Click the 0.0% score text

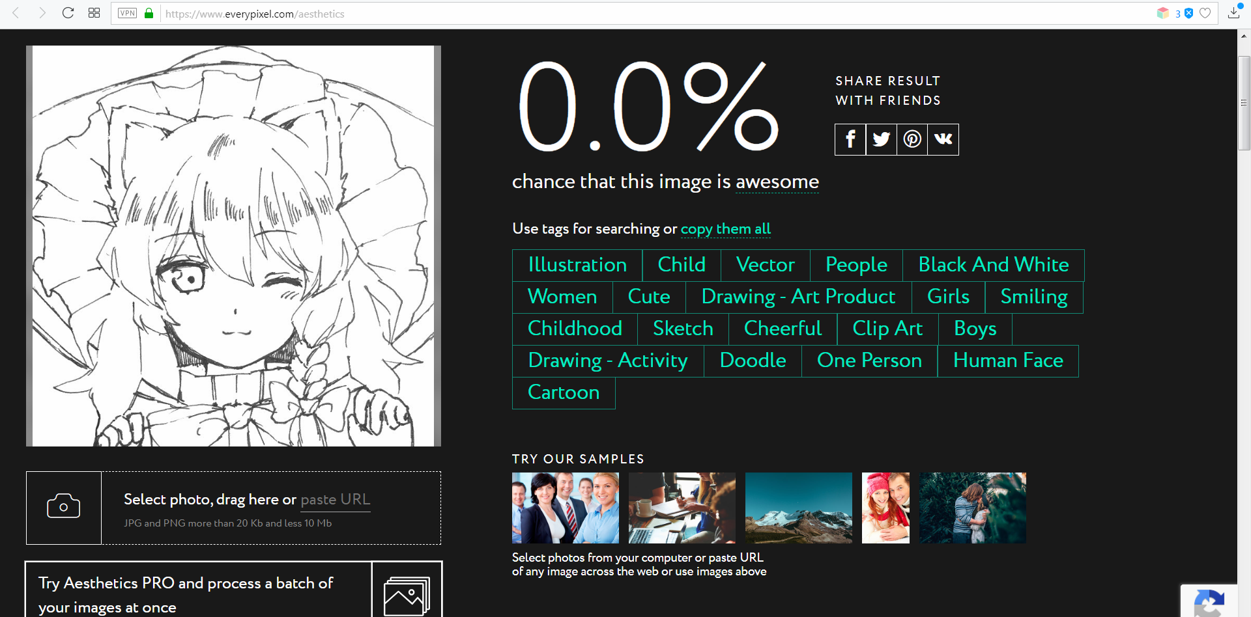(x=648, y=107)
